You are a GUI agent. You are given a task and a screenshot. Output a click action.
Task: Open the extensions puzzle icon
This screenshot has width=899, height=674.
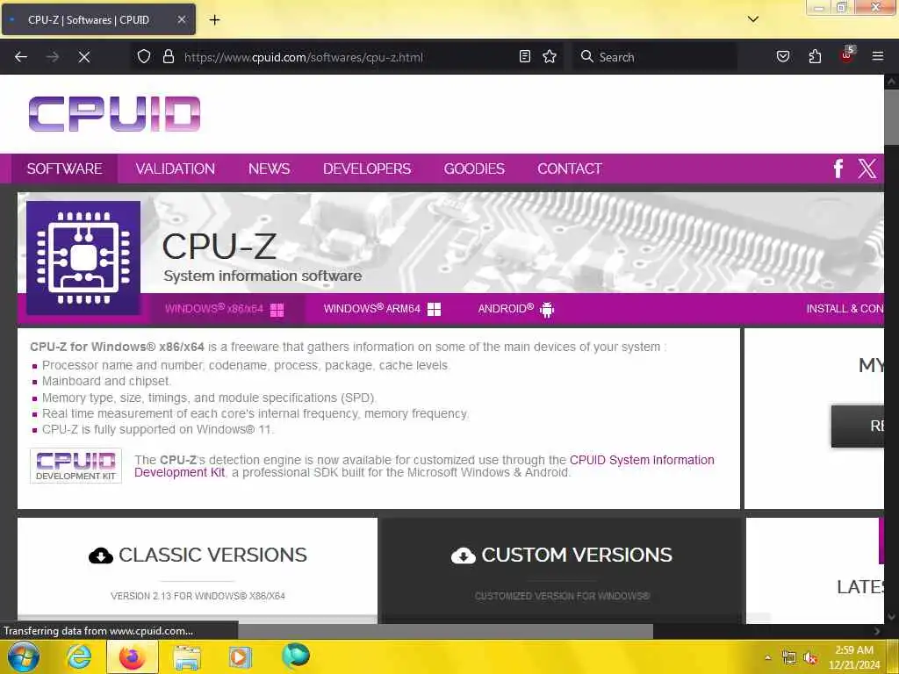(815, 57)
